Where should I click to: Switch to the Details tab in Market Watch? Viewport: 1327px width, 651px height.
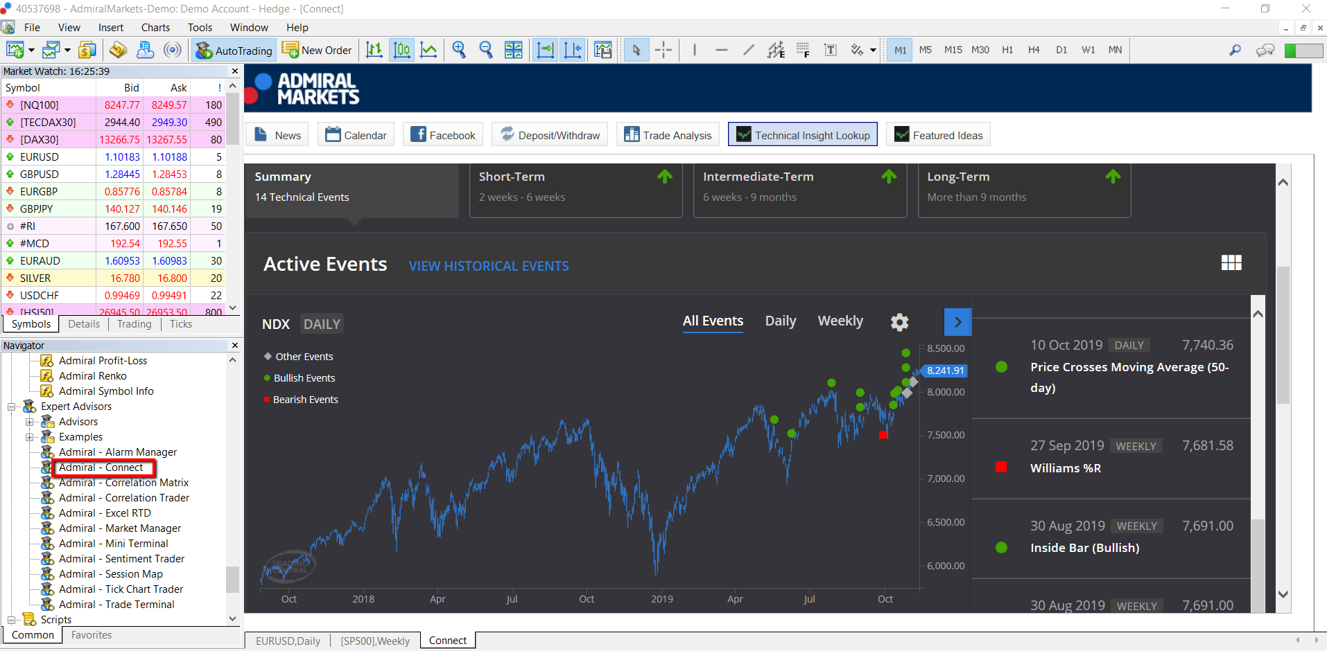(x=84, y=324)
